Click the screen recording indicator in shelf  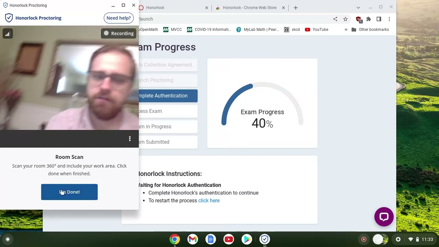tap(364, 239)
